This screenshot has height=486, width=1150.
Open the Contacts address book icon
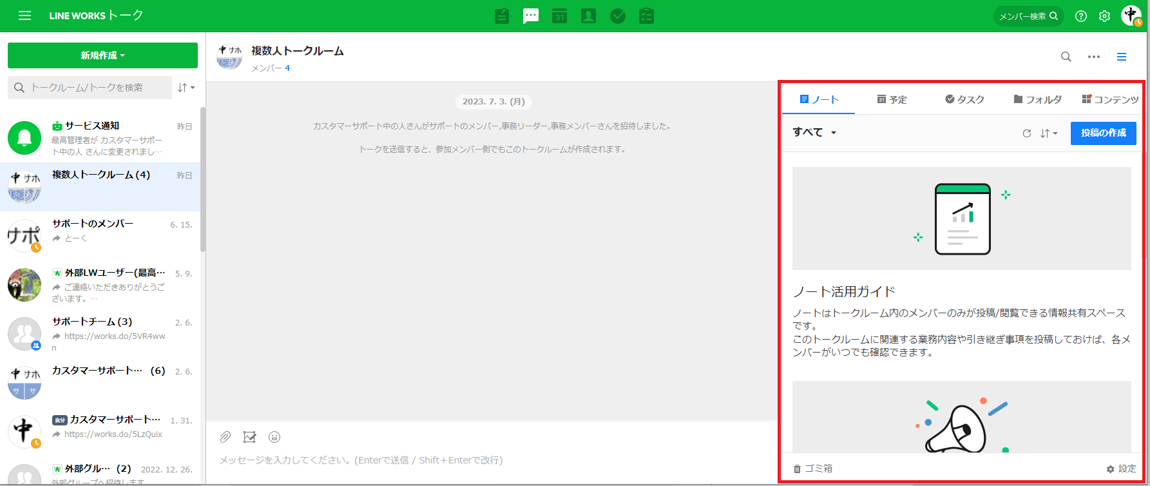[x=588, y=16]
